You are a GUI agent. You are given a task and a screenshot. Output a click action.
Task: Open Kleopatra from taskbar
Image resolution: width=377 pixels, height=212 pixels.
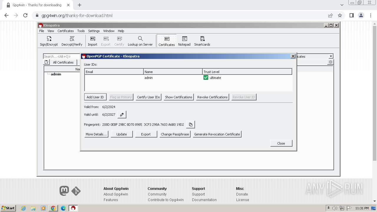(73, 208)
